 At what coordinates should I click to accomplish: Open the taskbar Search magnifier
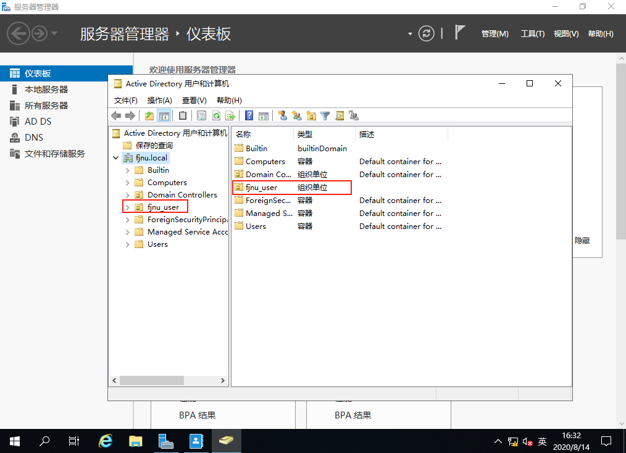pos(44,441)
